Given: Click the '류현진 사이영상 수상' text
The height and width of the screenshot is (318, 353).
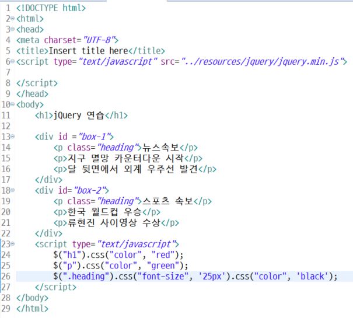Looking at the screenshot, I should (x=114, y=223).
